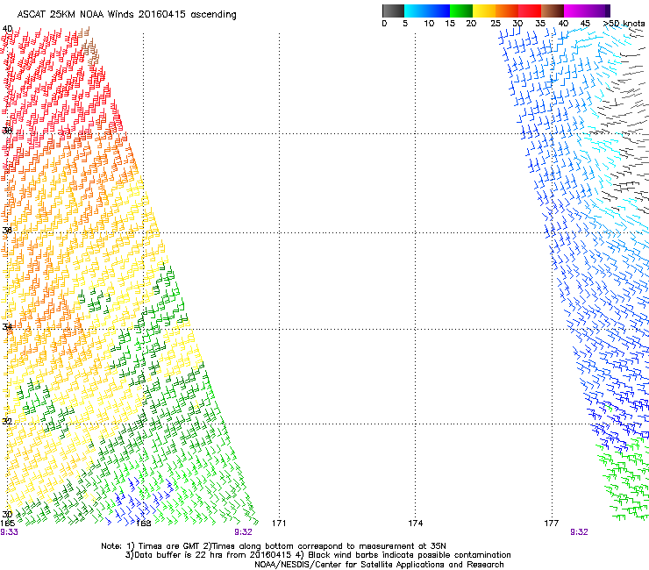Click the '10' legend scale value
This screenshot has height=570, width=649.
[x=429, y=24]
